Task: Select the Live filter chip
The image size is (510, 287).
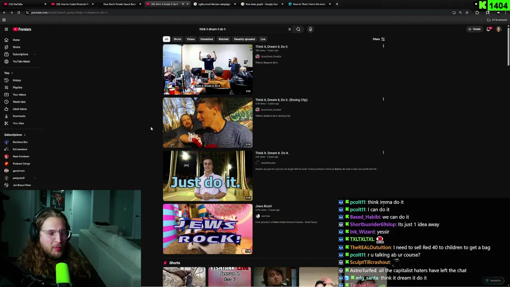Action: 263,39
